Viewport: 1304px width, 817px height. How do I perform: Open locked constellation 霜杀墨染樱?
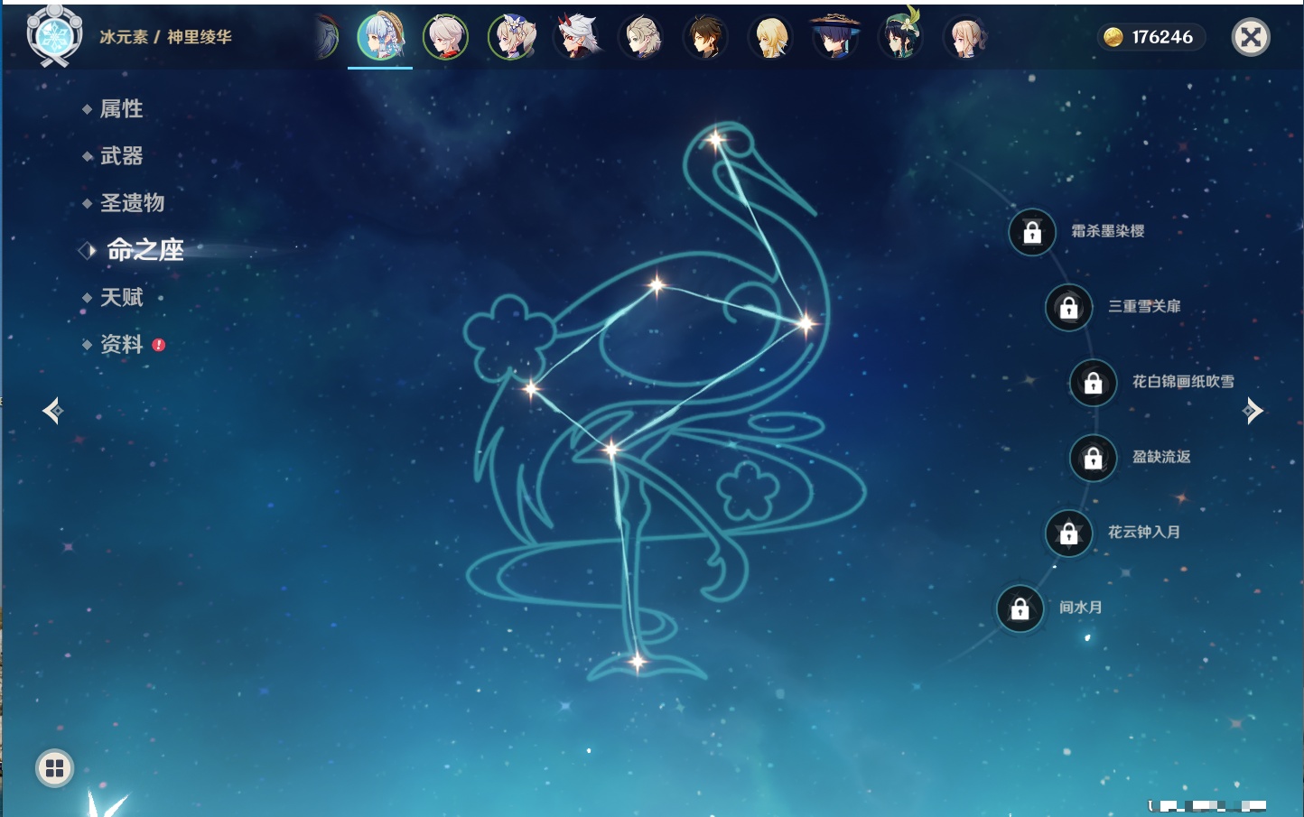coord(1032,232)
